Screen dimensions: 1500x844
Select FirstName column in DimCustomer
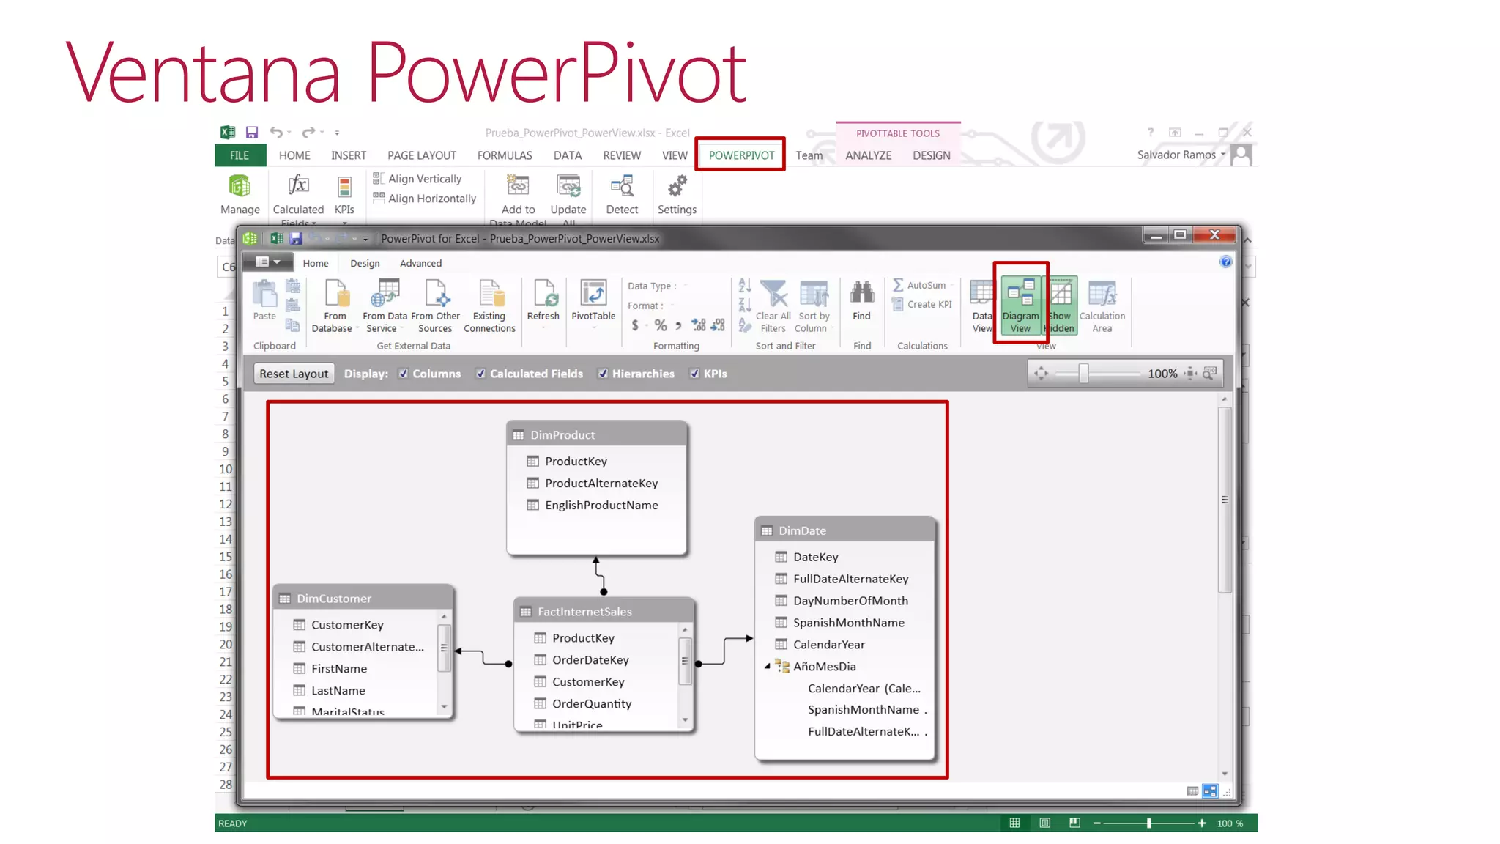(339, 669)
